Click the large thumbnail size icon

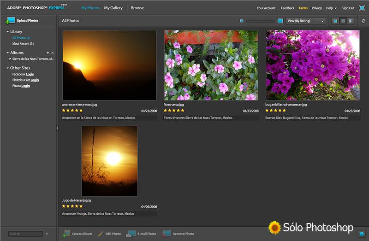(280, 21)
